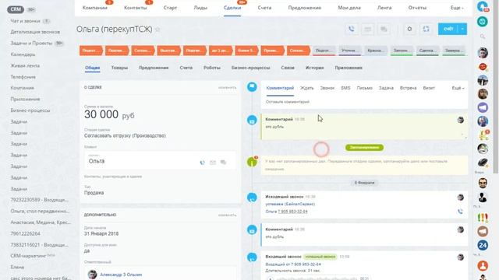
Task: Click the phone call icon in deal header
Action: coord(352,30)
